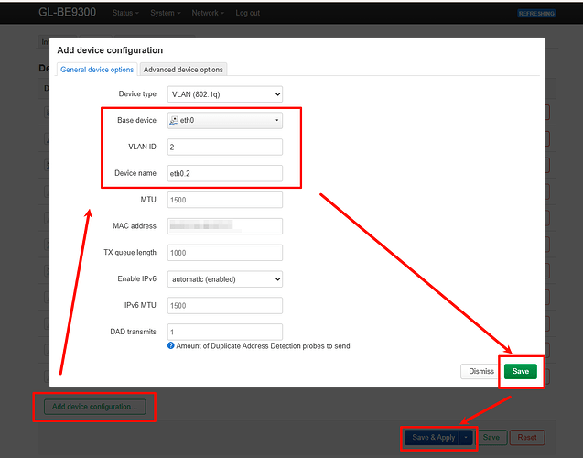Click the MTU input field
Image resolution: width=583 pixels, height=458 pixels.
coord(224,200)
